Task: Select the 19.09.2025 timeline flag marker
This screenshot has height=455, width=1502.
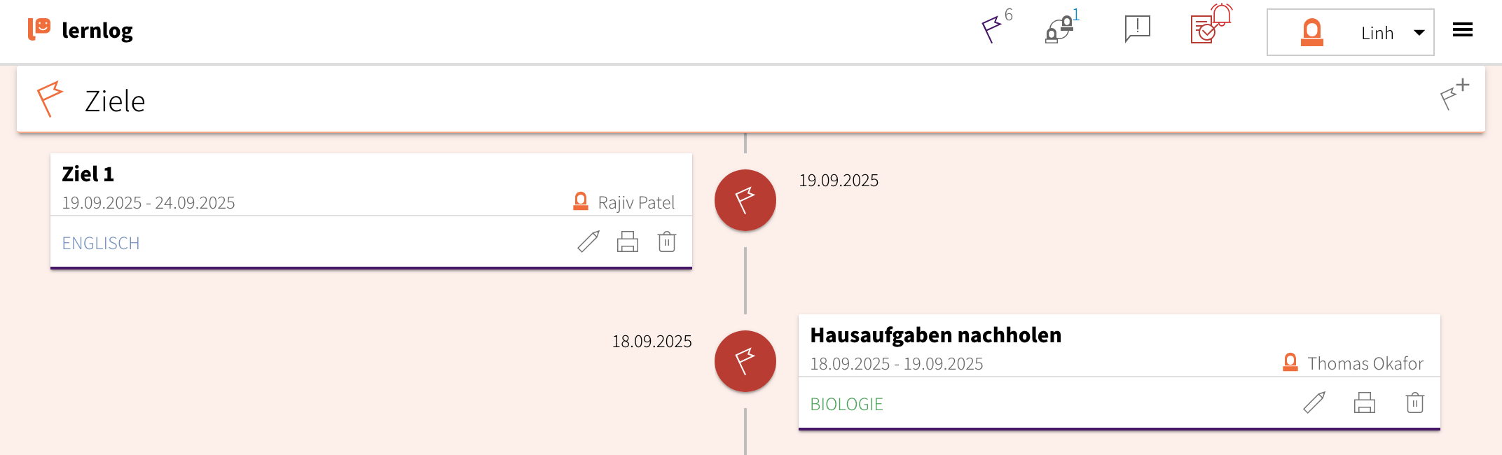Action: [745, 200]
